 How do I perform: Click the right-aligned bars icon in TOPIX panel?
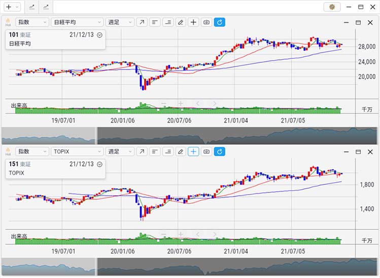(x=168, y=151)
